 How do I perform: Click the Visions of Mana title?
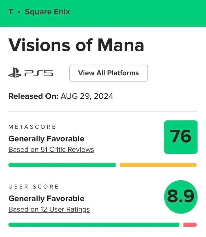pos(76,45)
